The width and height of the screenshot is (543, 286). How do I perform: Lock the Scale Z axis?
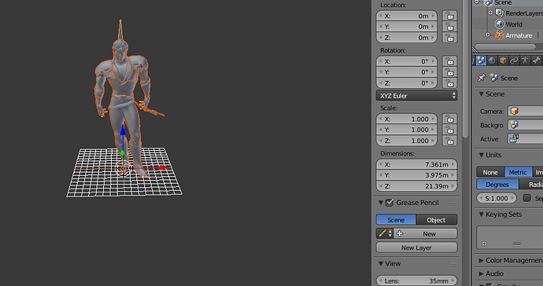449,141
